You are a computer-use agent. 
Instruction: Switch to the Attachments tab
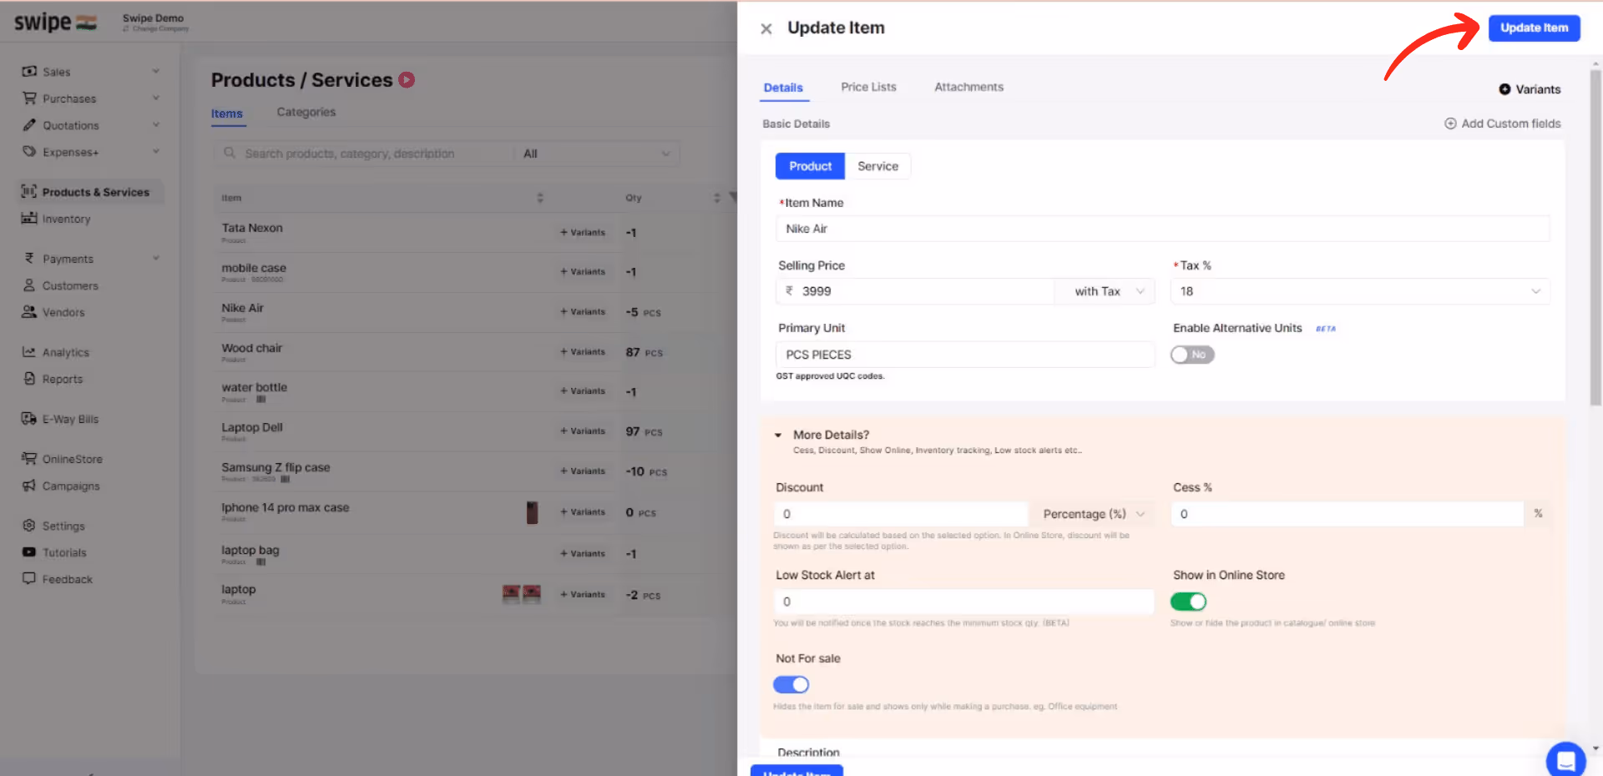(968, 87)
